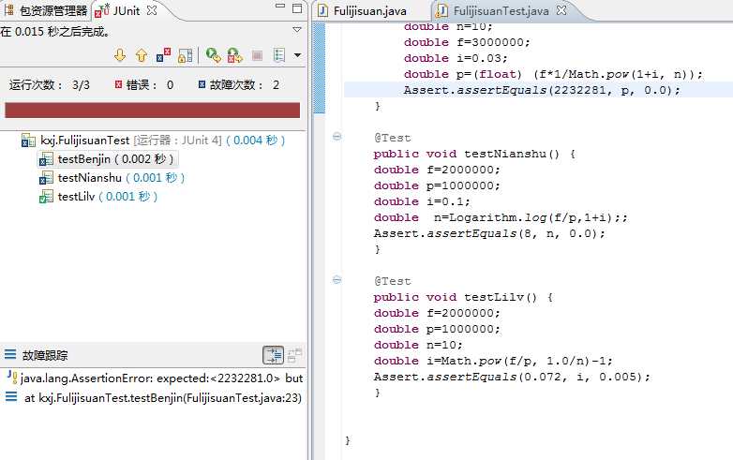Screen dimensions: 733x460
Task: Click the testLilv success icon
Action: [46, 197]
